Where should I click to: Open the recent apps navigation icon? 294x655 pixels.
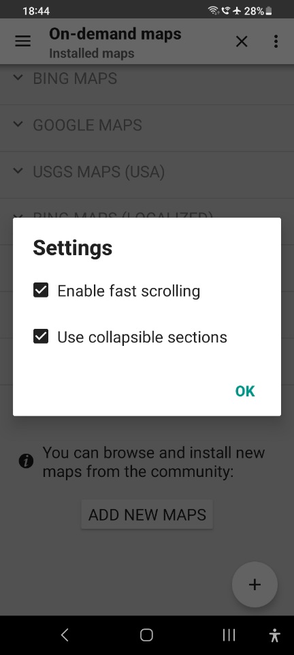click(229, 635)
